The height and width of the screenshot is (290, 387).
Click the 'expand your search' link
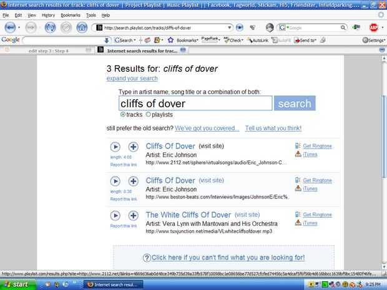click(132, 79)
